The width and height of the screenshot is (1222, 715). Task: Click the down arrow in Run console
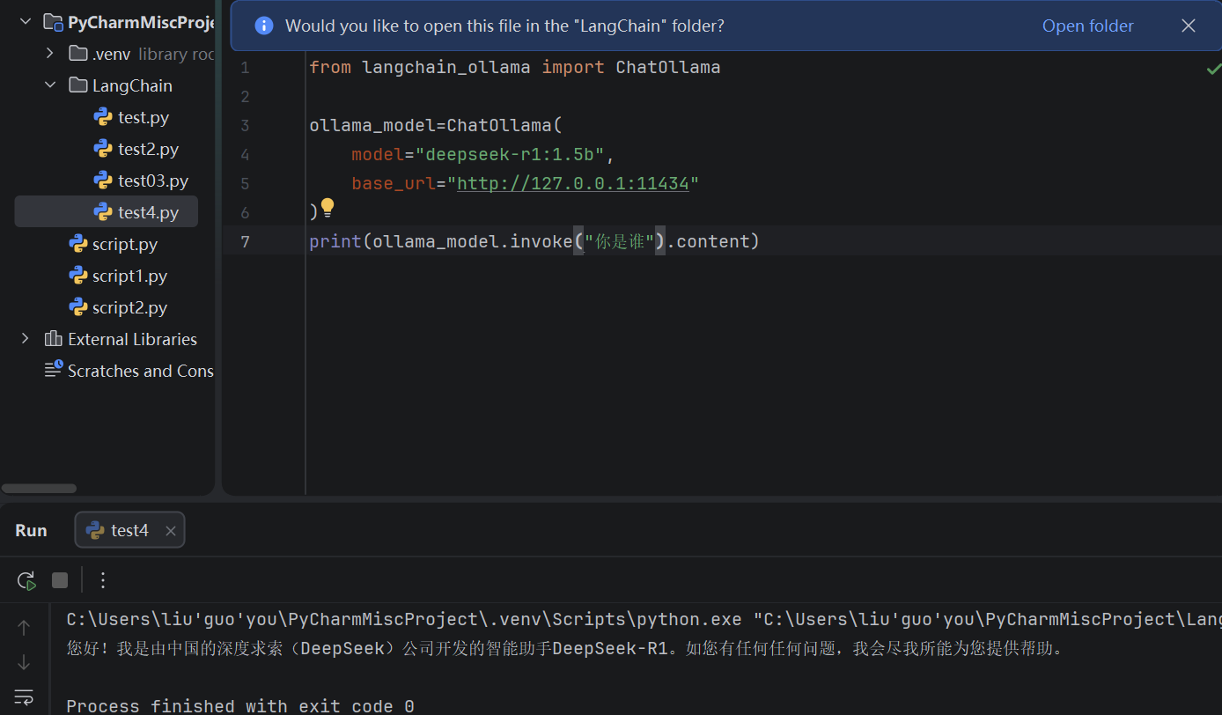(x=24, y=661)
